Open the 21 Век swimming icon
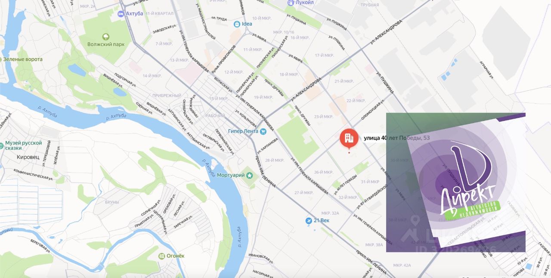The width and height of the screenshot is (551, 278). pyautogui.click(x=308, y=221)
